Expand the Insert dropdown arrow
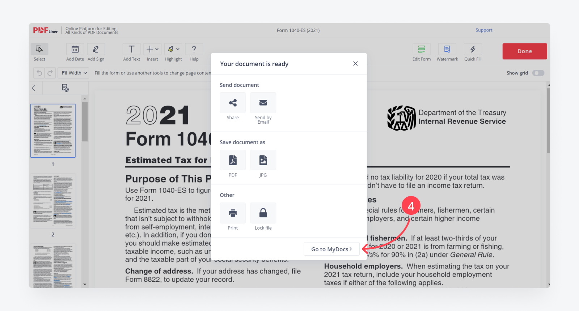Screen dimensions: 579x311 point(157,49)
